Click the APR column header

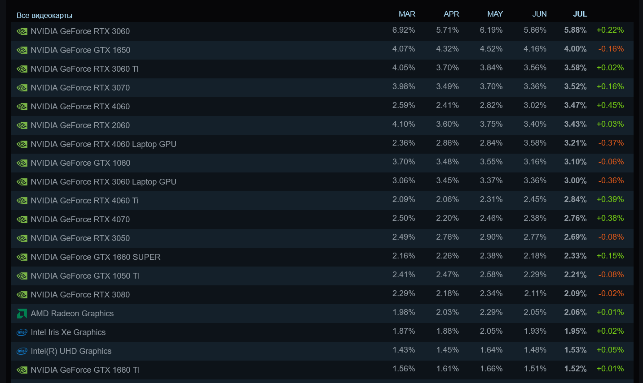(x=451, y=14)
